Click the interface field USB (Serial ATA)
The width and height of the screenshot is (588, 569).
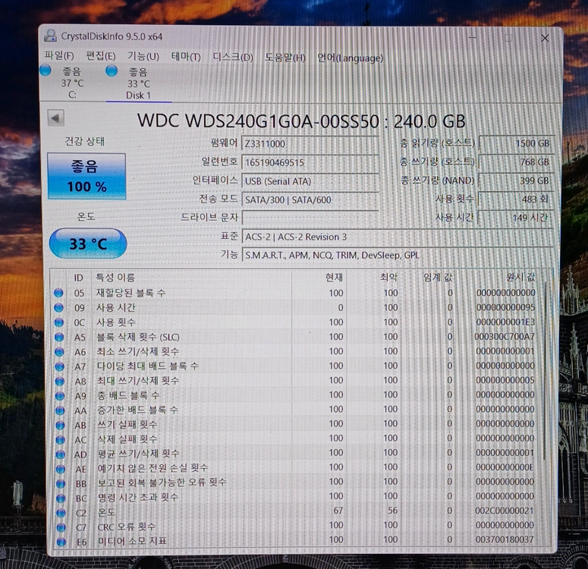pos(310,181)
